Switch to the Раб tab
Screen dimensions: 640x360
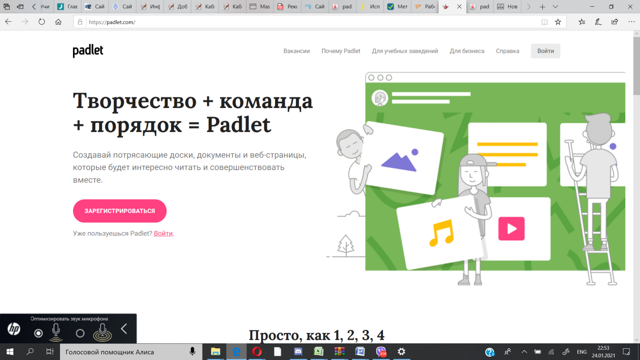(x=425, y=7)
